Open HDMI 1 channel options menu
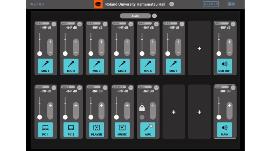 point(54,88)
